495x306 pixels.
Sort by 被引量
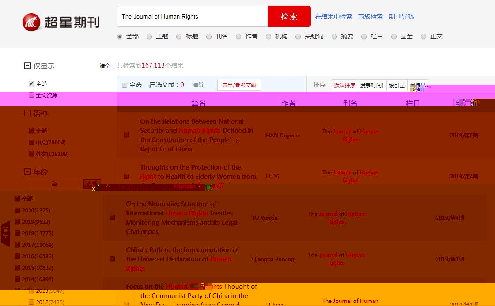point(397,85)
